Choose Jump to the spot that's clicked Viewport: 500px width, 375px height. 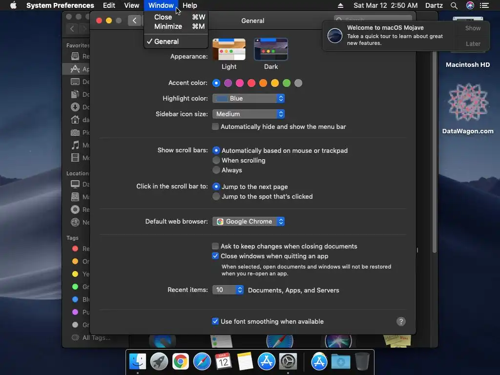tap(216, 196)
